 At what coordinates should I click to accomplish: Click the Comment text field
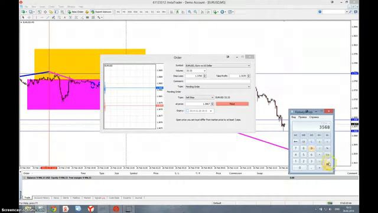point(218,81)
